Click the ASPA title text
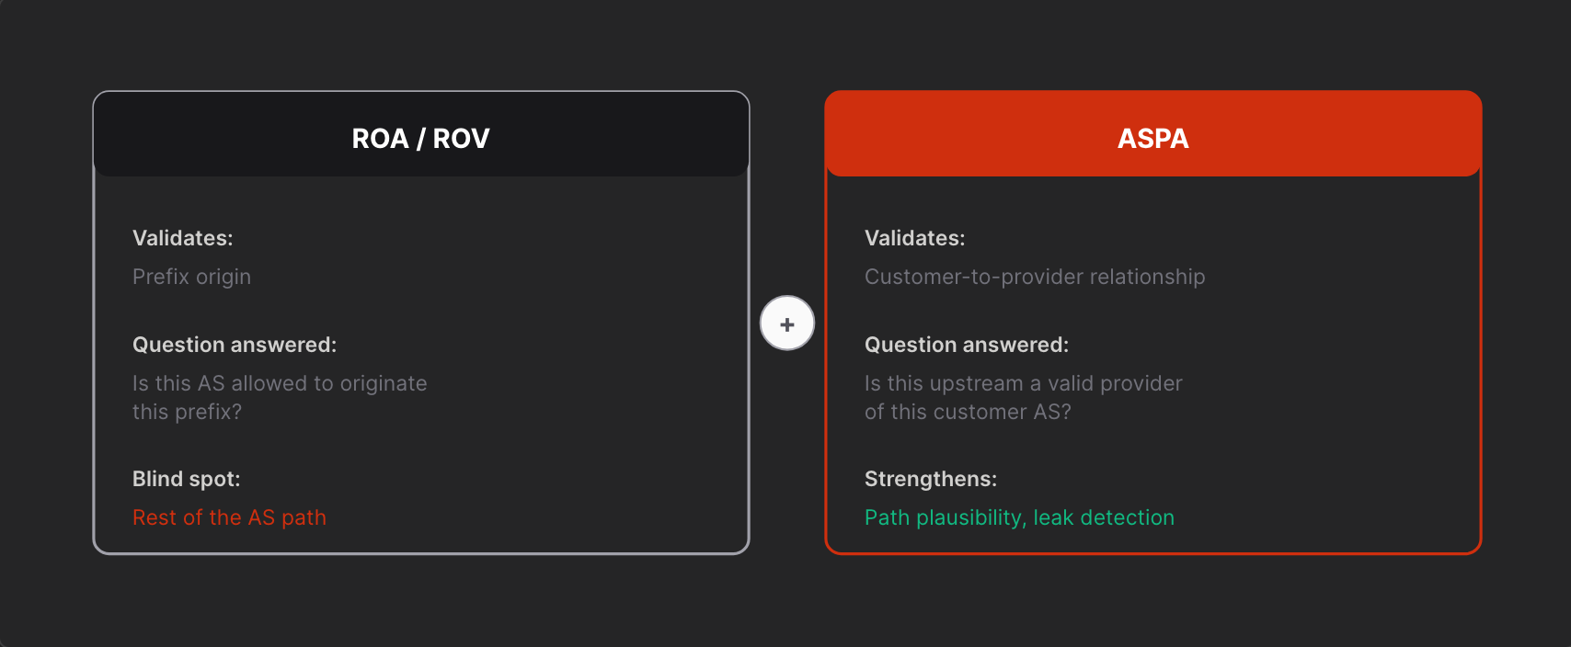Screen dimensions: 1571x647 1153,139
